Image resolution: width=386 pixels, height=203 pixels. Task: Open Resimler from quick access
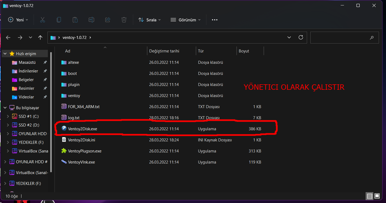click(x=26, y=88)
